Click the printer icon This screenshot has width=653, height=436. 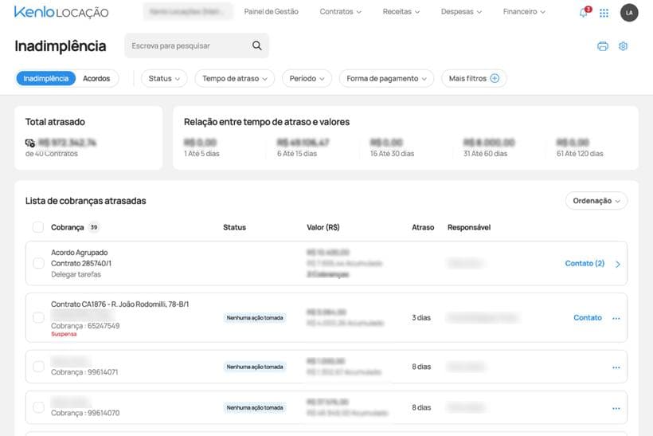click(x=603, y=46)
